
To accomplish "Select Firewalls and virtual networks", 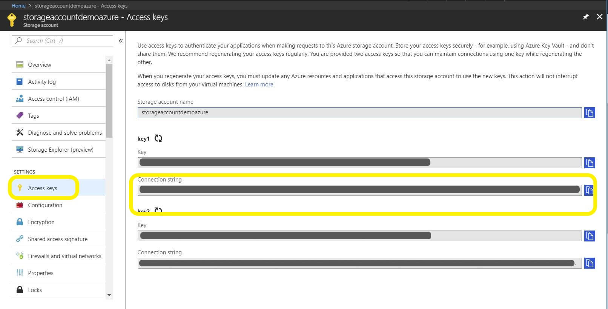I will tap(58, 256).
